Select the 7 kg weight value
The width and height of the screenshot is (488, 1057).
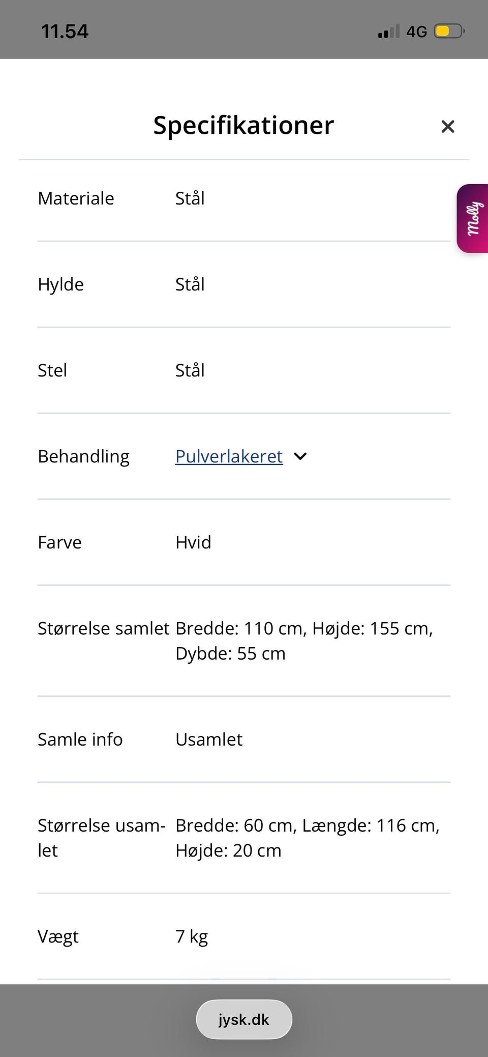click(x=192, y=936)
